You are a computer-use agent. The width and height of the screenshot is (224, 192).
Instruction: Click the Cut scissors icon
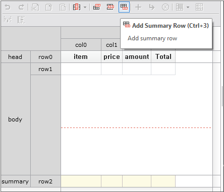tap(35, 7)
